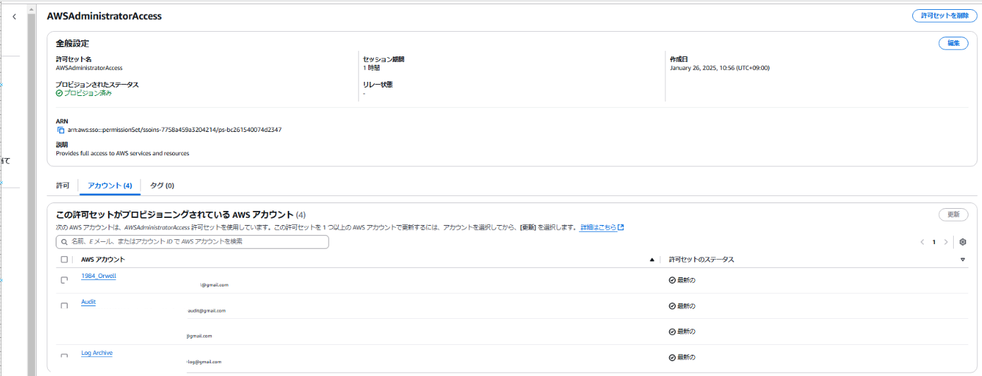Click the 編集 button
Screen dimensions: 982x376
pyautogui.click(x=953, y=43)
